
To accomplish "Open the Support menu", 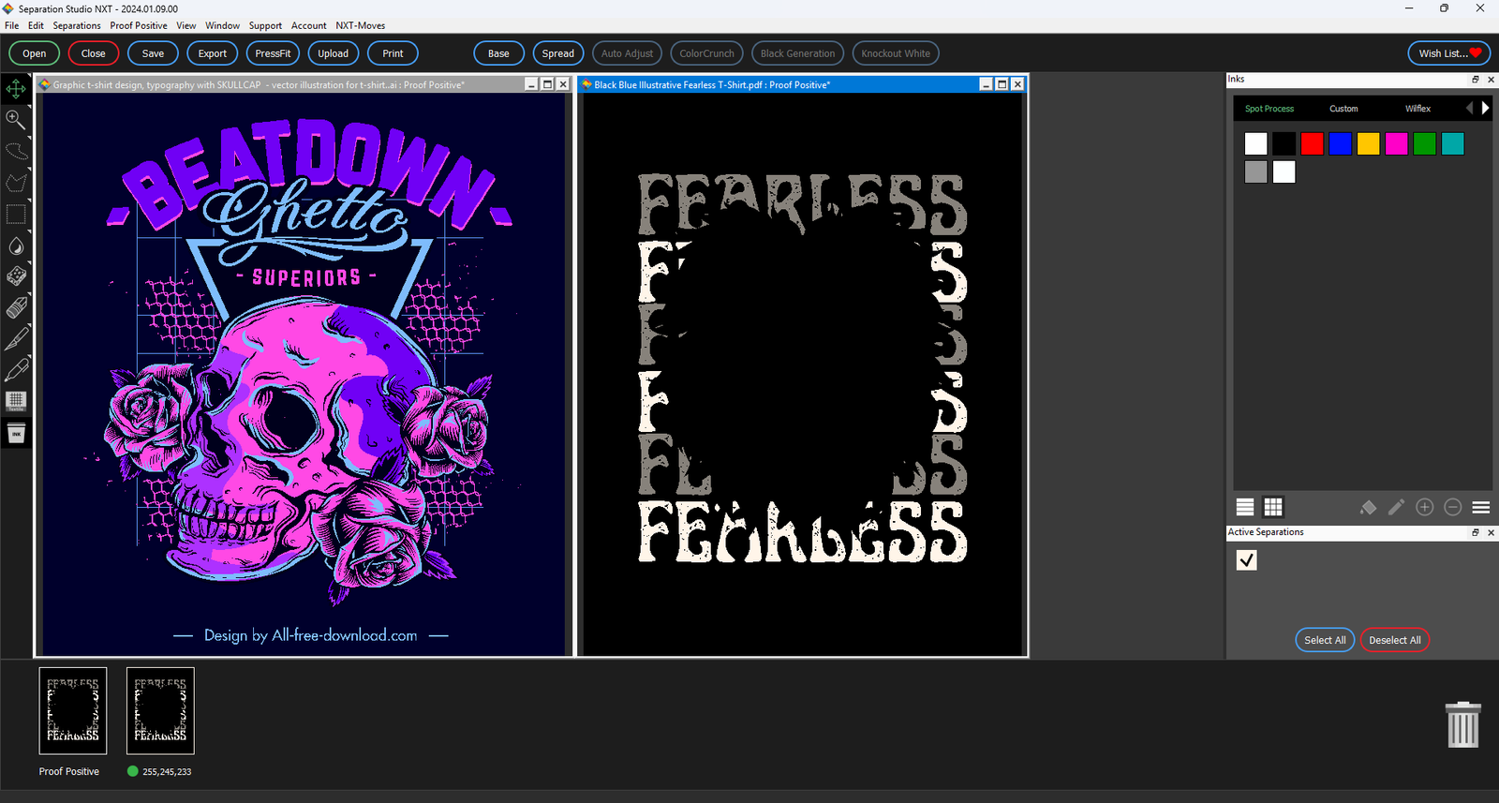I will coord(265,25).
